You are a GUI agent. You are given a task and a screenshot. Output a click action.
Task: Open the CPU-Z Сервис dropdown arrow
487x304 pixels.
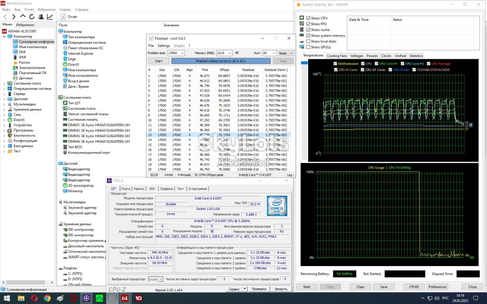[x=245, y=289]
